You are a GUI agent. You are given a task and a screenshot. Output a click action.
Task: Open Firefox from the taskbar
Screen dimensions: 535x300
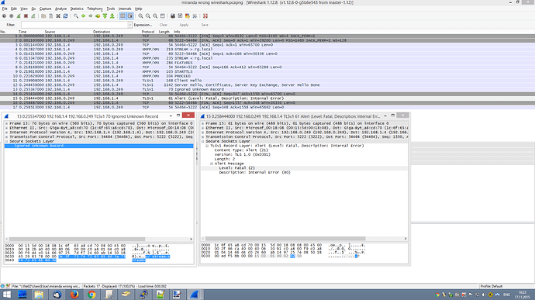74,295
